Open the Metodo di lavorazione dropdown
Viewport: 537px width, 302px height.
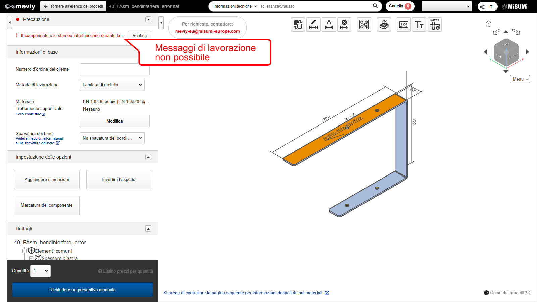point(112,85)
